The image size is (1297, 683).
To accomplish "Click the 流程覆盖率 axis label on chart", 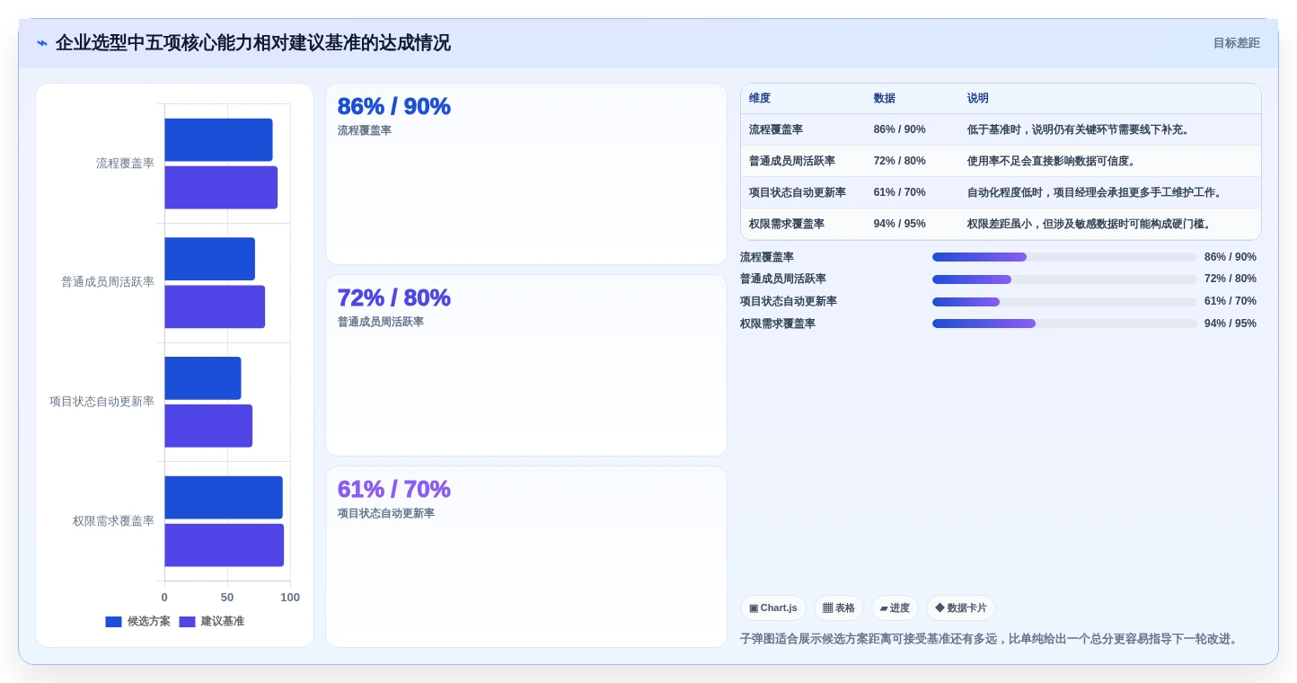I will point(125,164).
